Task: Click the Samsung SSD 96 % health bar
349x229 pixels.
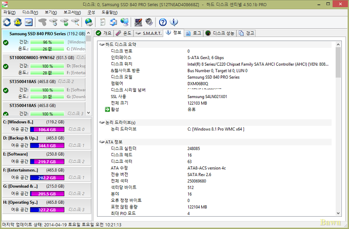Action: (x=47, y=42)
